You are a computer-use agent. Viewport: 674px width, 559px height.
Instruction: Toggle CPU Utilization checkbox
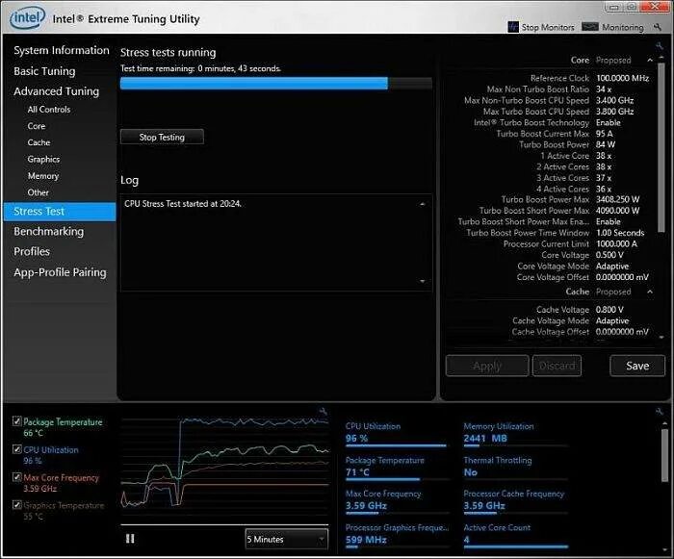(16, 449)
